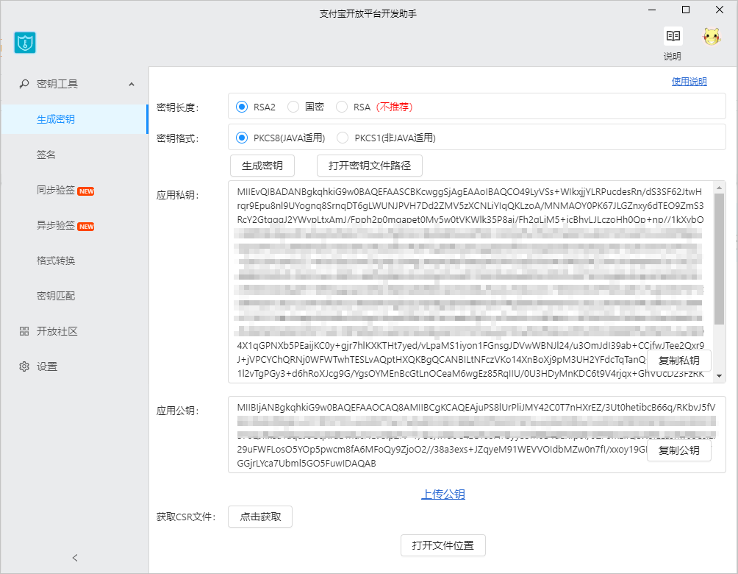Click the 获取CSR文件 label
Image resolution: width=738 pixels, height=574 pixels.
pyautogui.click(x=187, y=517)
